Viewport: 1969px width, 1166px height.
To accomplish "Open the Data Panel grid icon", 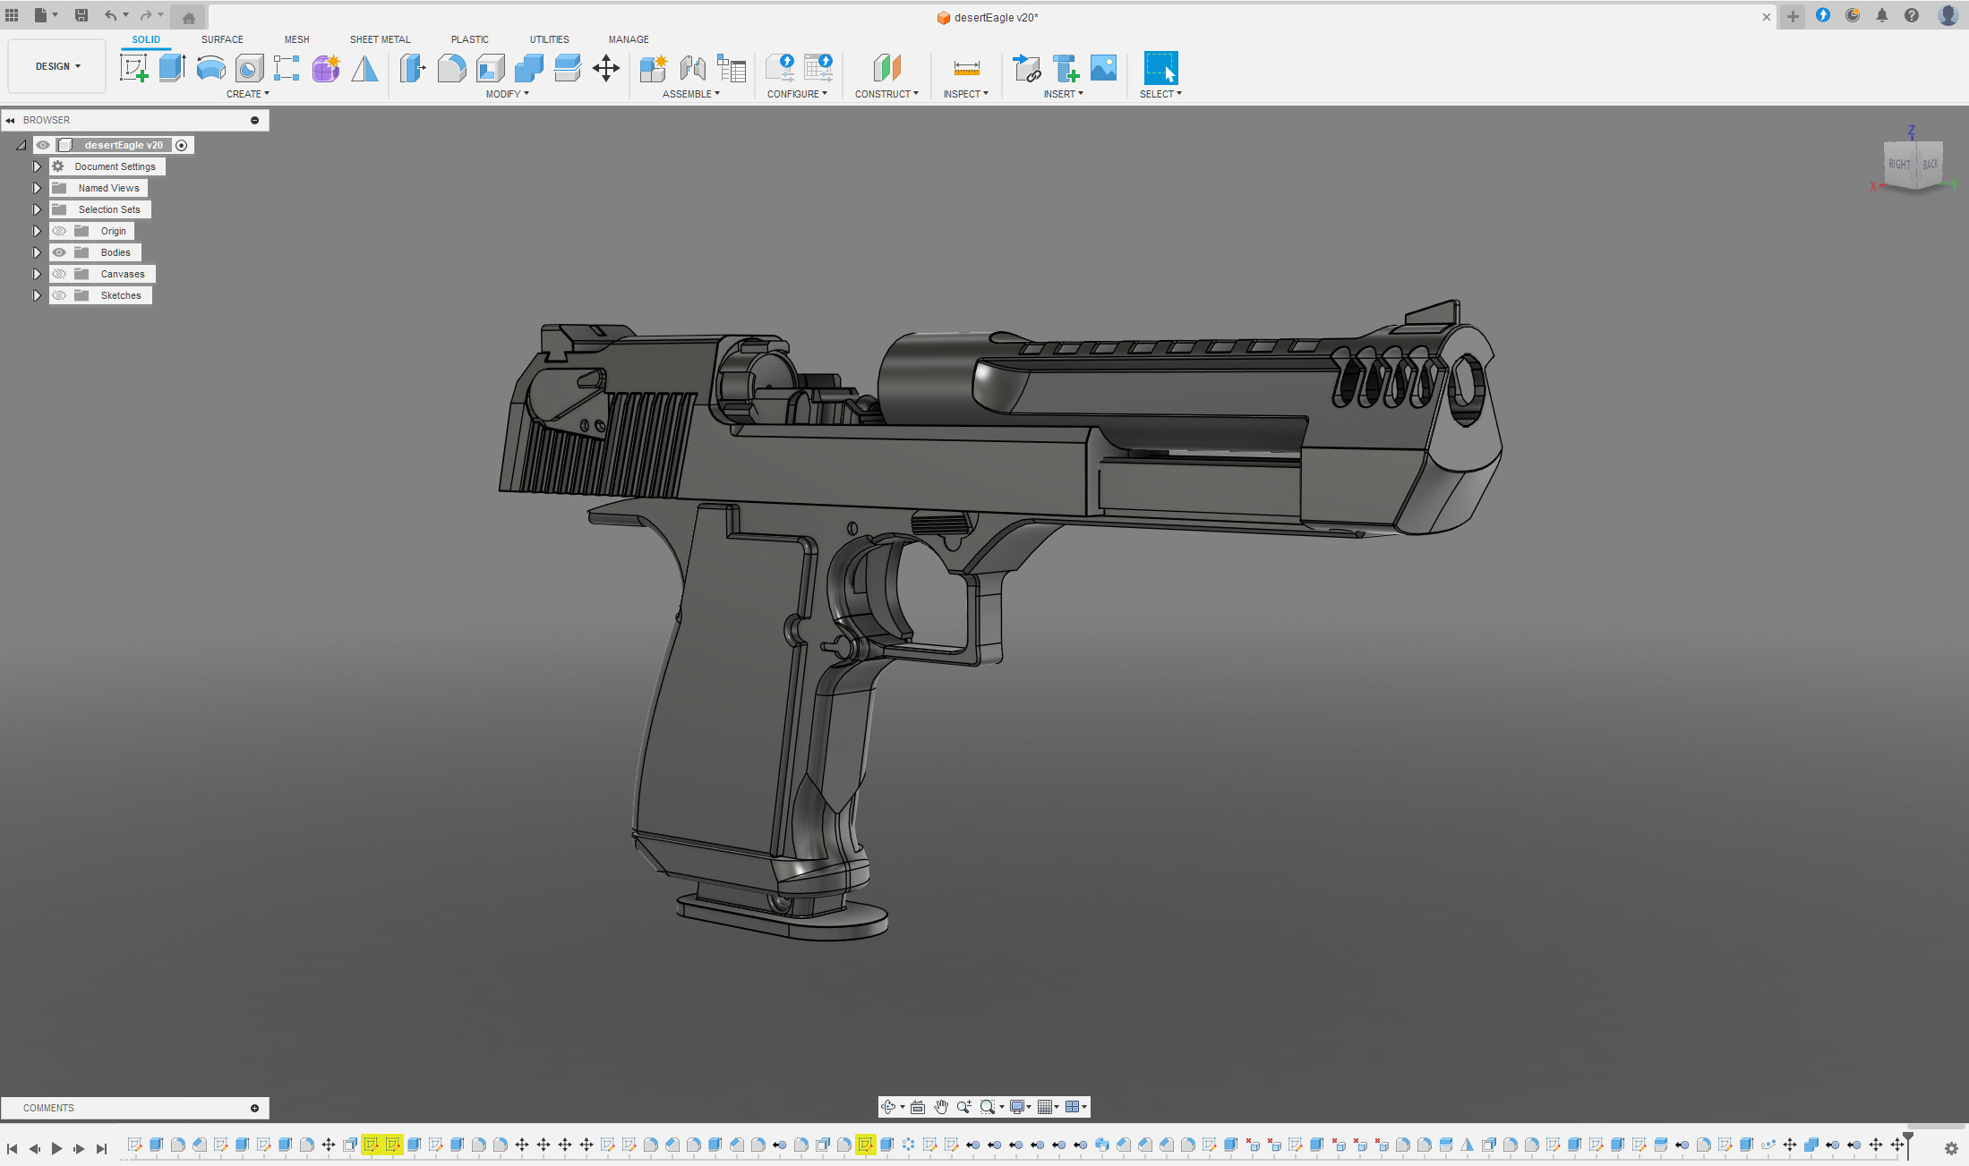I will point(12,15).
